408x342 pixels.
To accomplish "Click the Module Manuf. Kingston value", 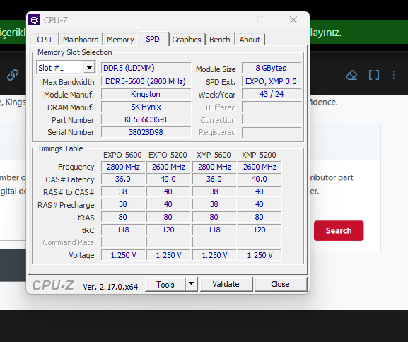I will 146,94.
